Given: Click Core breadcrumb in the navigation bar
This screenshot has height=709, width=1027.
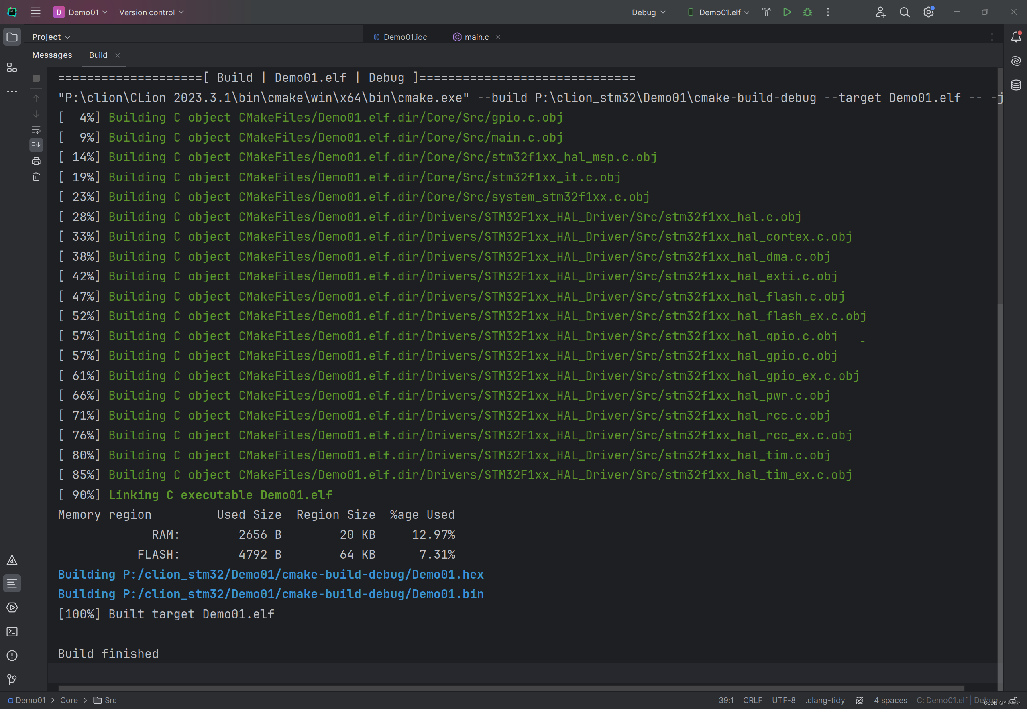Looking at the screenshot, I should click(69, 700).
